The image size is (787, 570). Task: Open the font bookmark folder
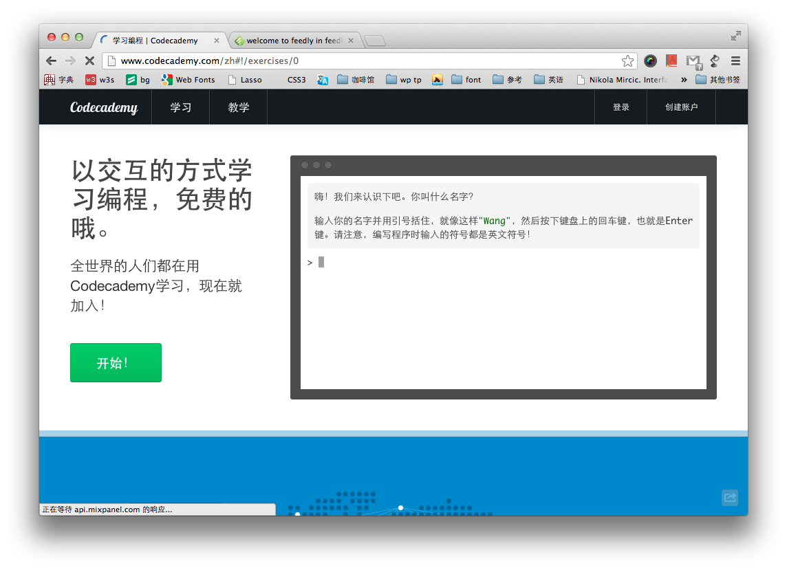point(466,80)
